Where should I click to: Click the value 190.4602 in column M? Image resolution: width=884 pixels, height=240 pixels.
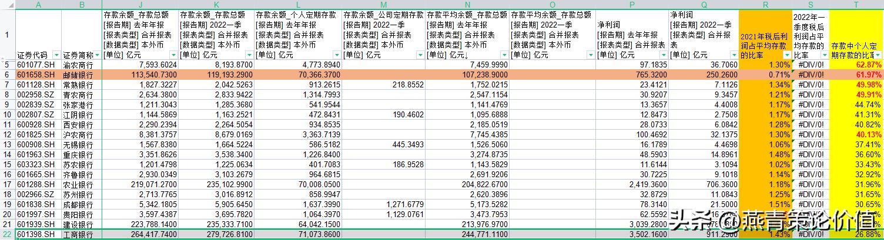click(383, 115)
